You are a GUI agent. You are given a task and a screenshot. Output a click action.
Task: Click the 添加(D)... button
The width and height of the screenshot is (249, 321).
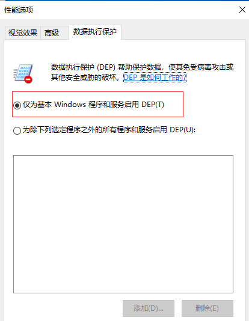coord(149,308)
